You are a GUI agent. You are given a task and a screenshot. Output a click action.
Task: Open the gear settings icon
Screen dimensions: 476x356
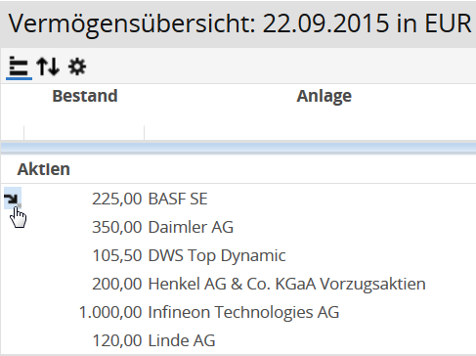77,67
